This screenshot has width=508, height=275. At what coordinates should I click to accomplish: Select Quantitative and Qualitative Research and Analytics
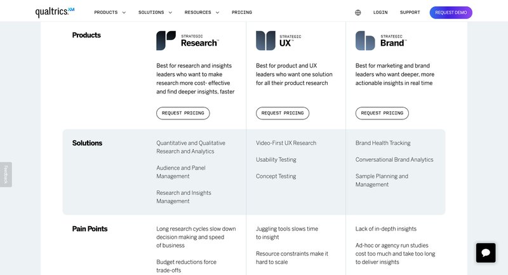[191, 147]
